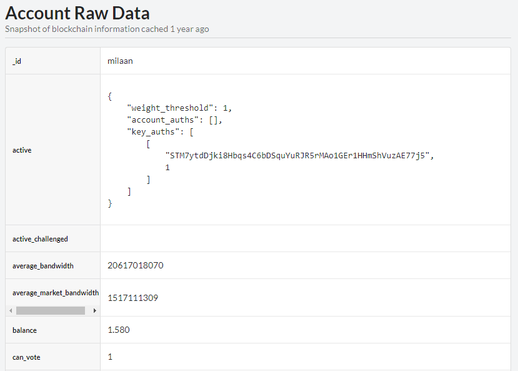Select the _id row label
This screenshot has height=371, width=518.
(x=17, y=61)
